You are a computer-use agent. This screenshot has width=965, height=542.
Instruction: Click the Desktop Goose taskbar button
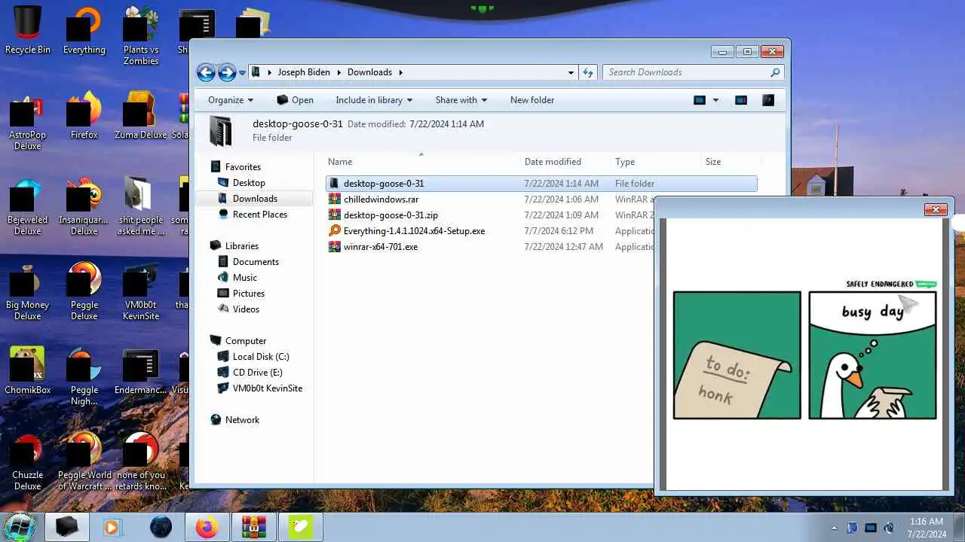point(300,527)
